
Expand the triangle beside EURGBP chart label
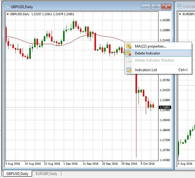tap(180, 14)
